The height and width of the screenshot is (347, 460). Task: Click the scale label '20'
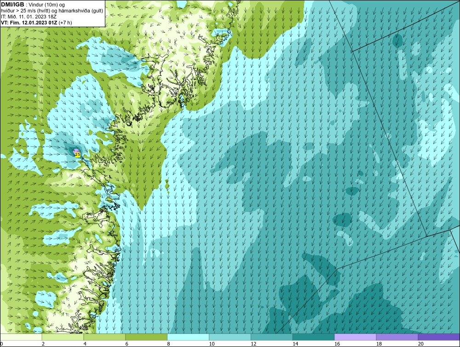tap(421, 344)
